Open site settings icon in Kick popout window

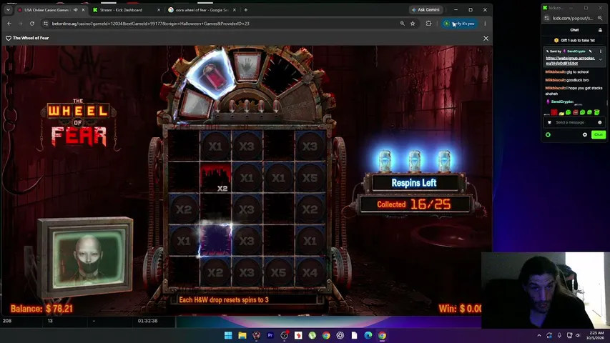547,19
